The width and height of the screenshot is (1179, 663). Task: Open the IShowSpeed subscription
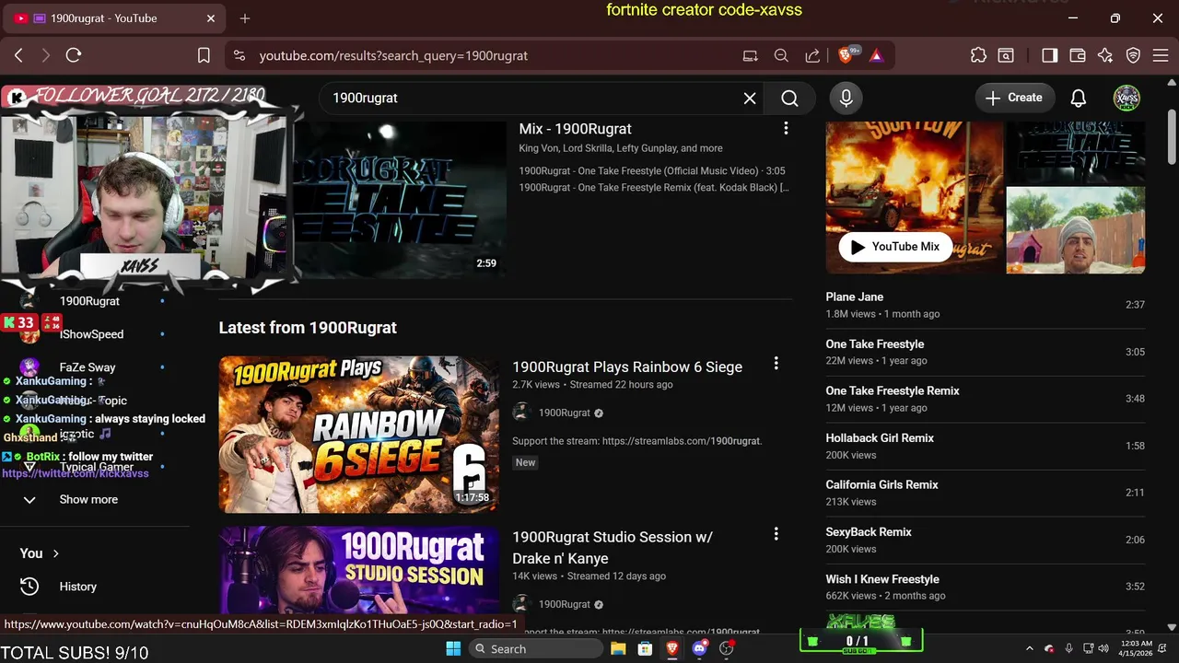pos(92,334)
